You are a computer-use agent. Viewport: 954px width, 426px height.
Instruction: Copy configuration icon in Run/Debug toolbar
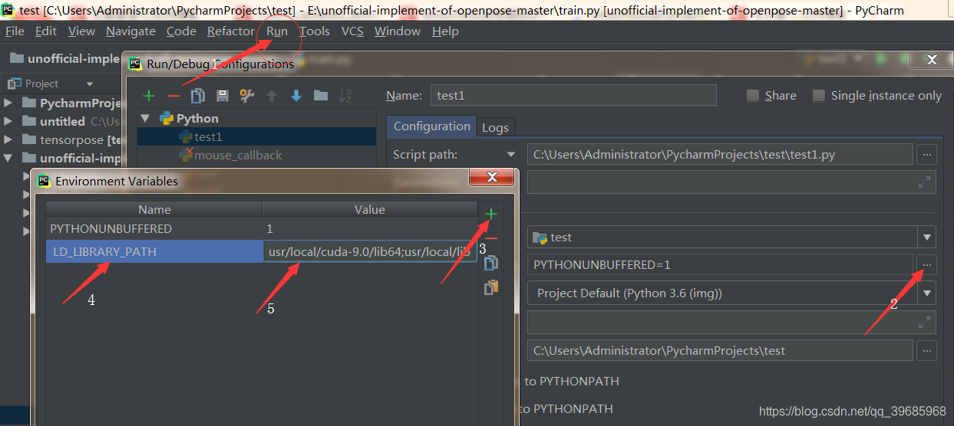click(x=198, y=96)
